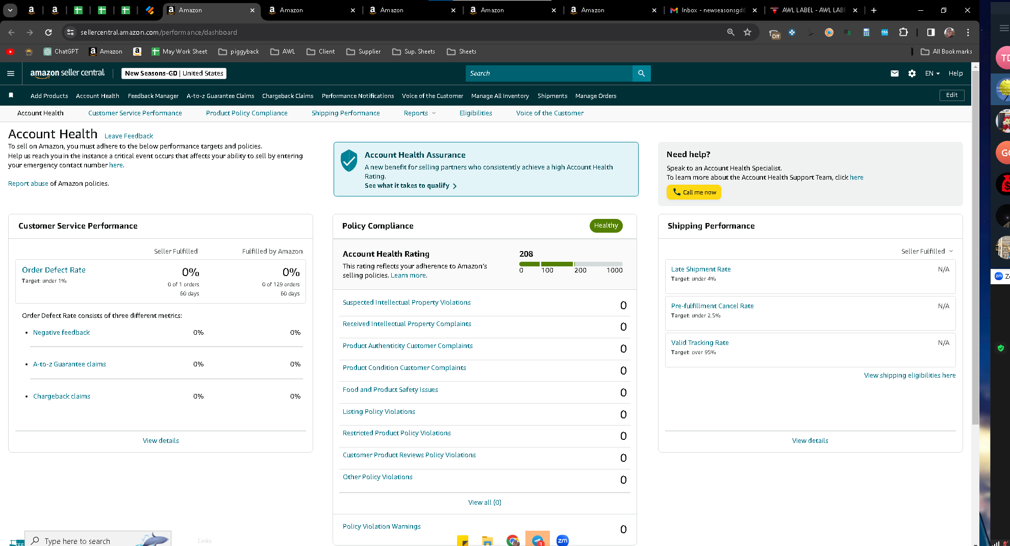Open the orange circle extension icon
Viewport: 1010px width, 546px height.
tap(829, 32)
